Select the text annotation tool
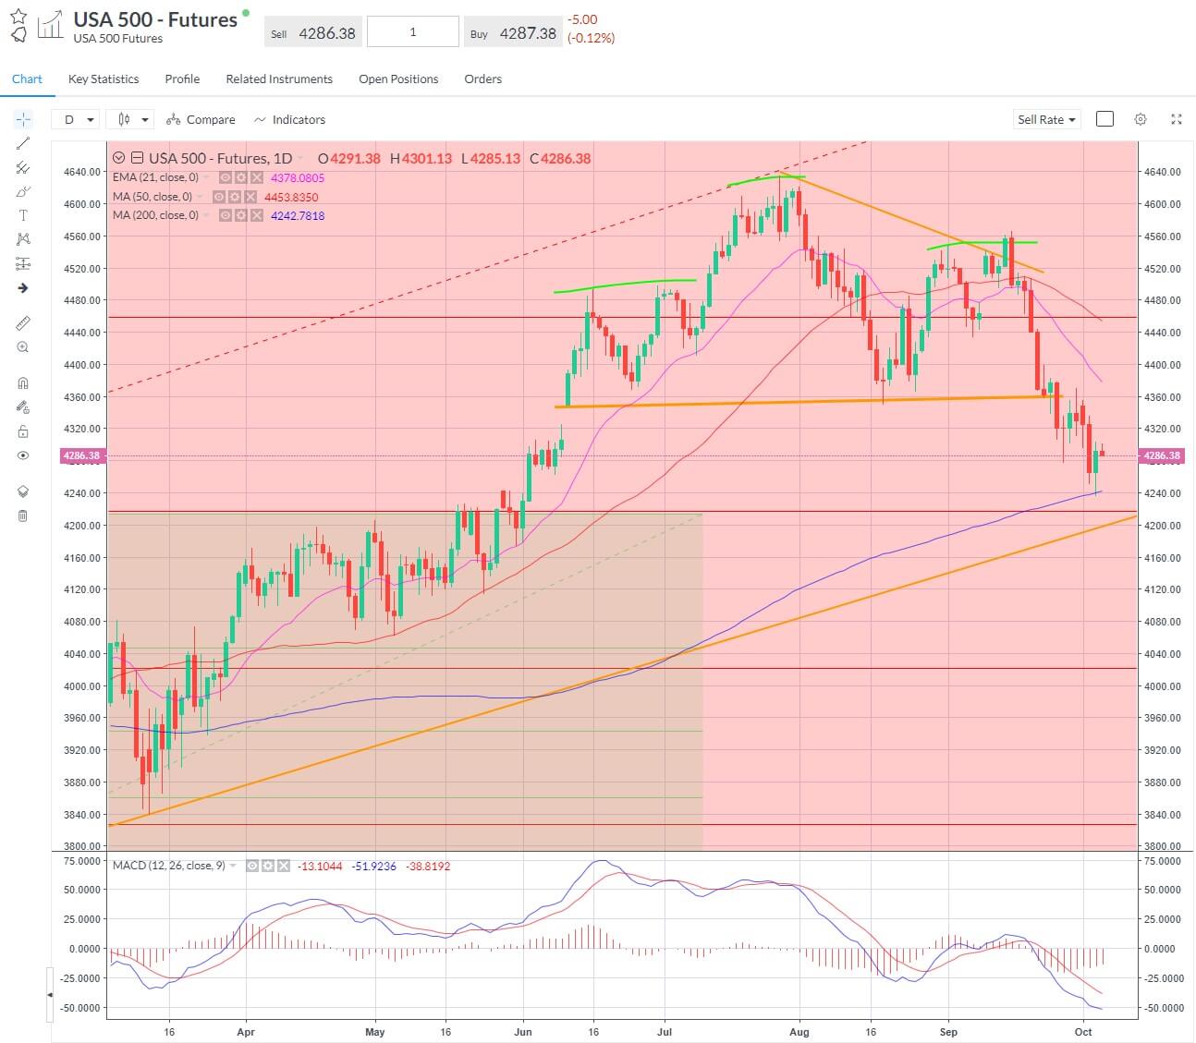 click(x=23, y=215)
